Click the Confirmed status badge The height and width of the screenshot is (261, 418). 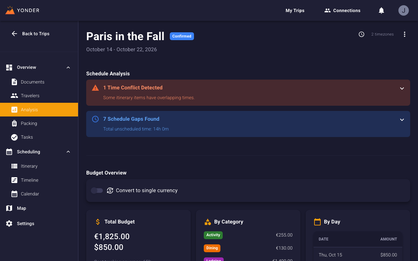point(182,36)
